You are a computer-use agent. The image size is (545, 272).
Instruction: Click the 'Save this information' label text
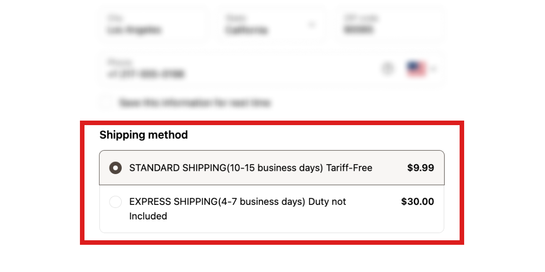(x=194, y=103)
